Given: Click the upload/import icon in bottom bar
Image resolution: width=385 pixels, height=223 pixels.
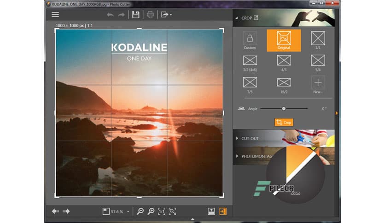Looking at the screenshot, I should [211, 211].
